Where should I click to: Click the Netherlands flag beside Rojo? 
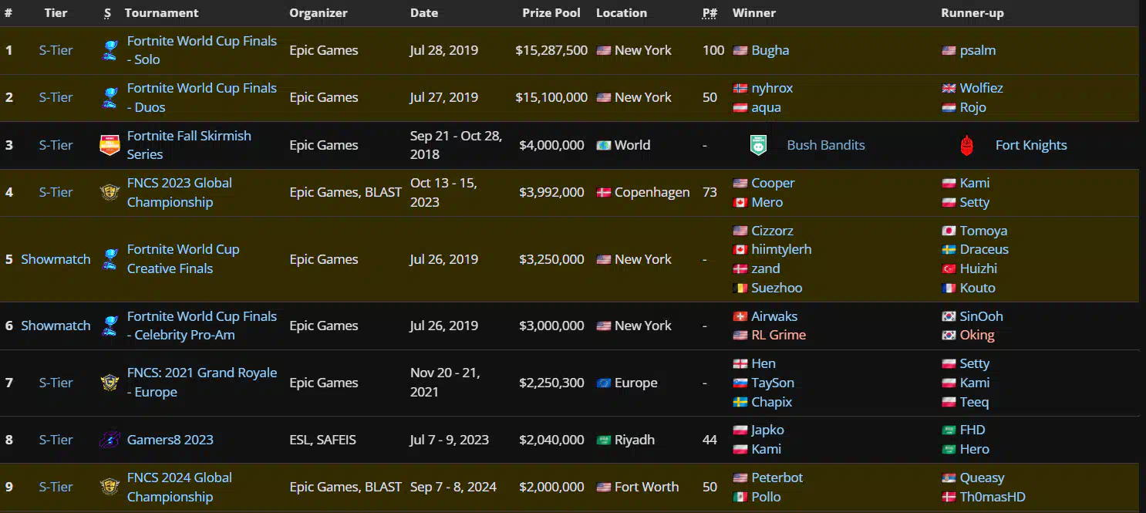(x=949, y=108)
